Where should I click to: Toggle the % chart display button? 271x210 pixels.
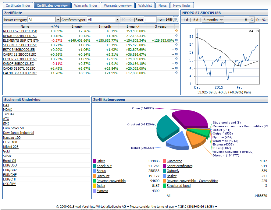(x=264, y=20)
